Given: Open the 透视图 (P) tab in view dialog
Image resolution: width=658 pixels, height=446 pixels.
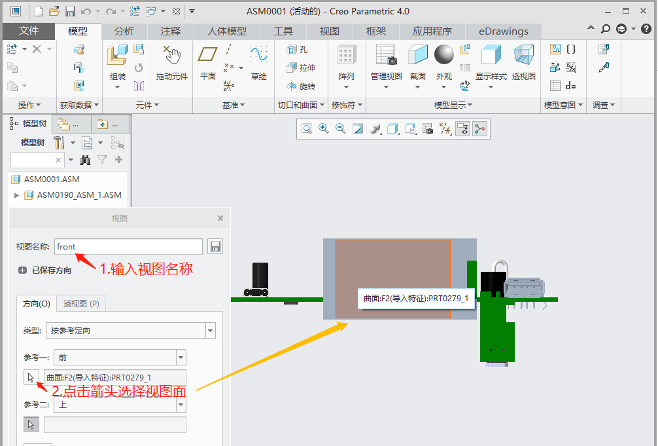Looking at the screenshot, I should point(81,304).
